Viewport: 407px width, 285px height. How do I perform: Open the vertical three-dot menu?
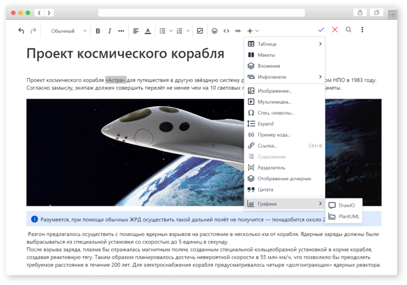[362, 29]
